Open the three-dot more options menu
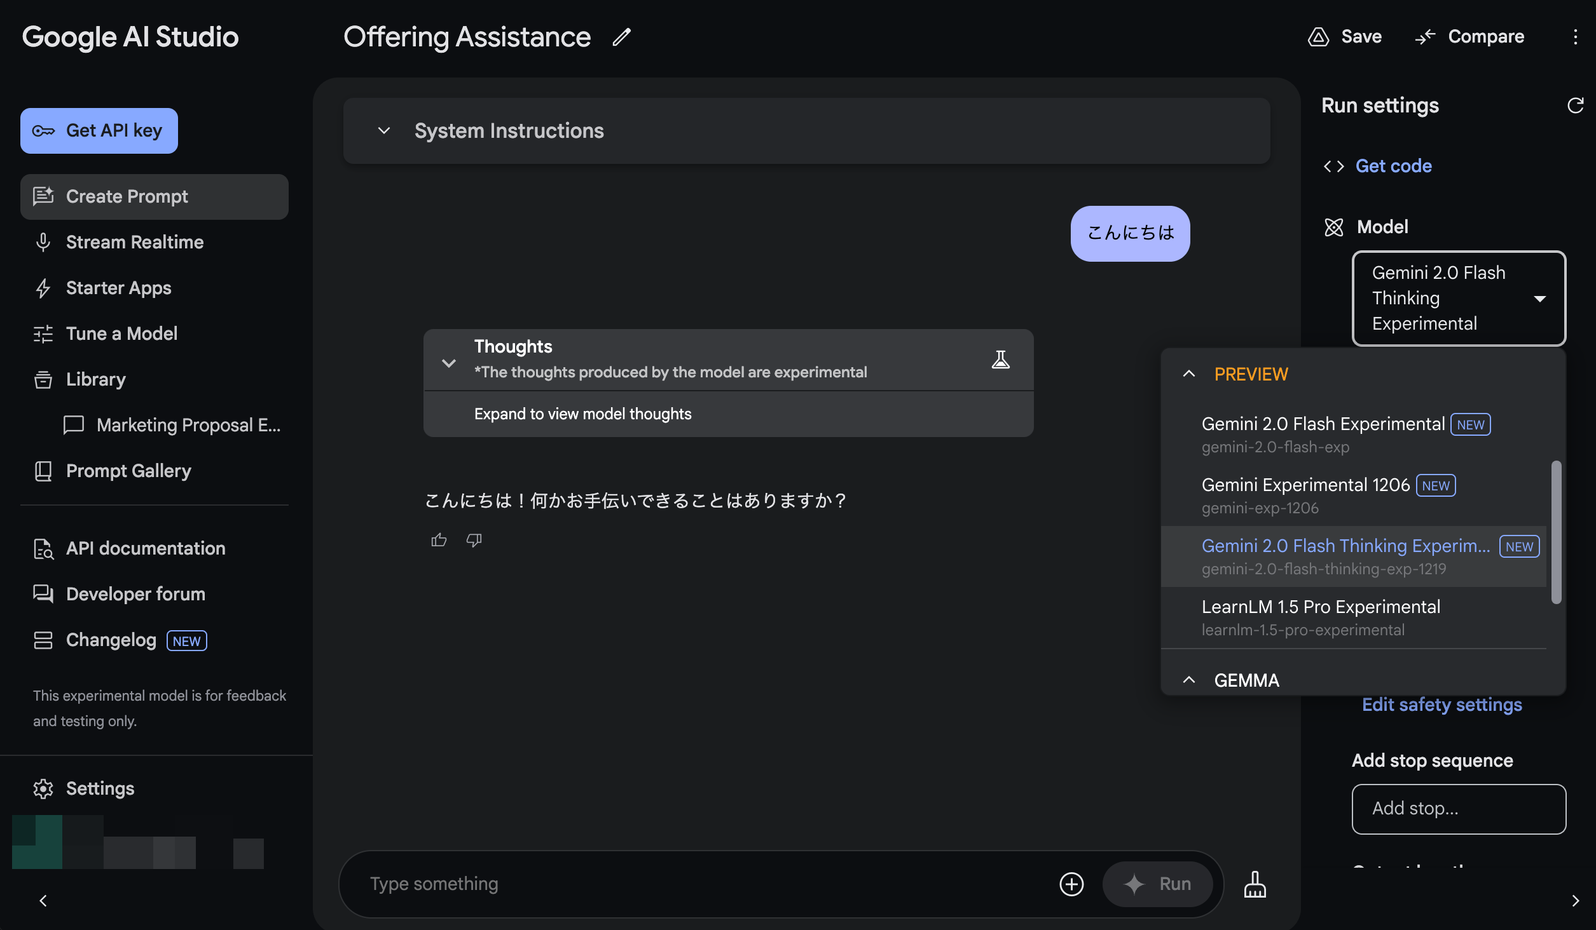This screenshot has width=1596, height=930. 1575,37
